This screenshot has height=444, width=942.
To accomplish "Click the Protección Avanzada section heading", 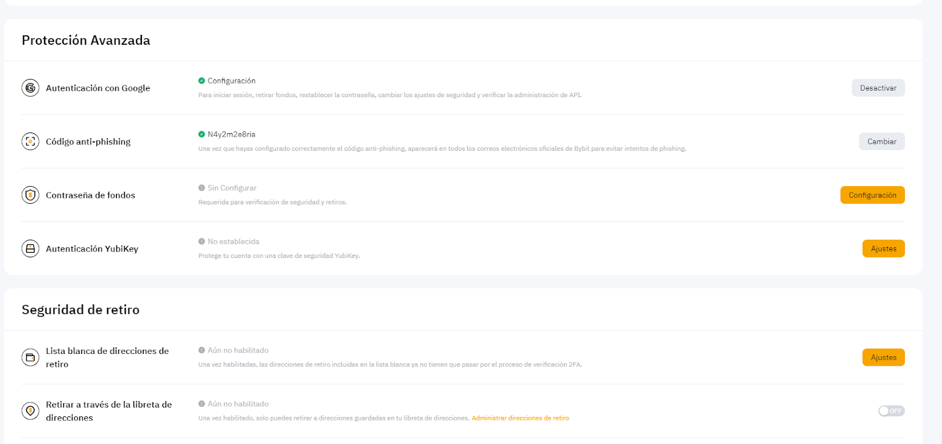I will click(x=86, y=40).
